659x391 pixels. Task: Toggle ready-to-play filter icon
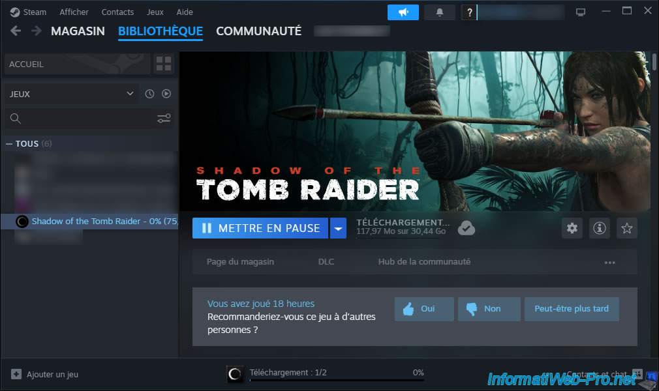pos(166,94)
